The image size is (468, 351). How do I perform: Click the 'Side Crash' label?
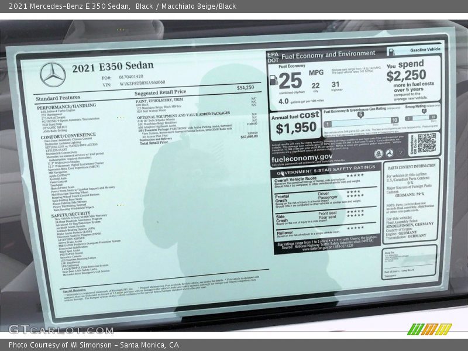pos(281,218)
